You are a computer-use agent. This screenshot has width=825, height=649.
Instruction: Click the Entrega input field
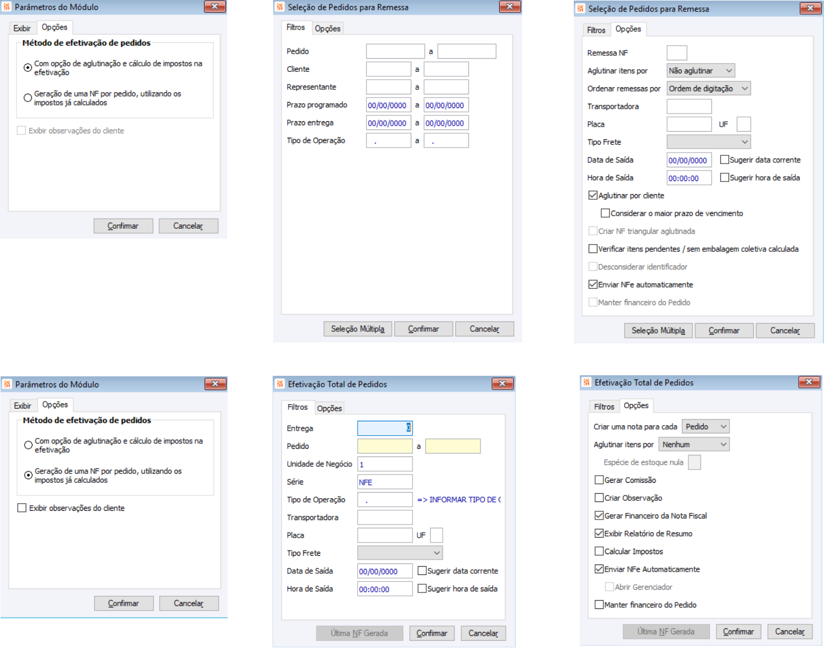point(385,428)
